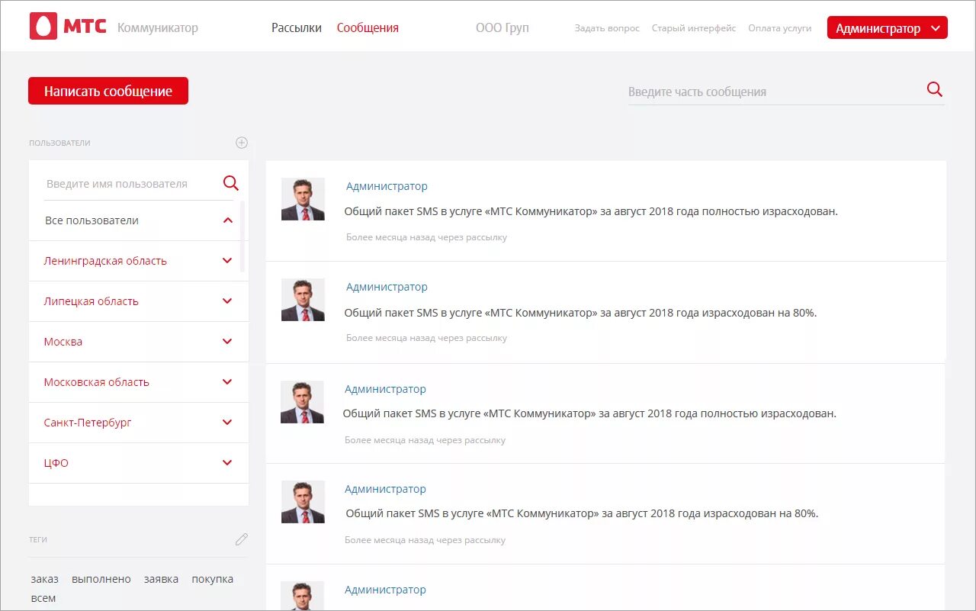
Task: Collapse the Все пользователи list
Action: click(227, 220)
